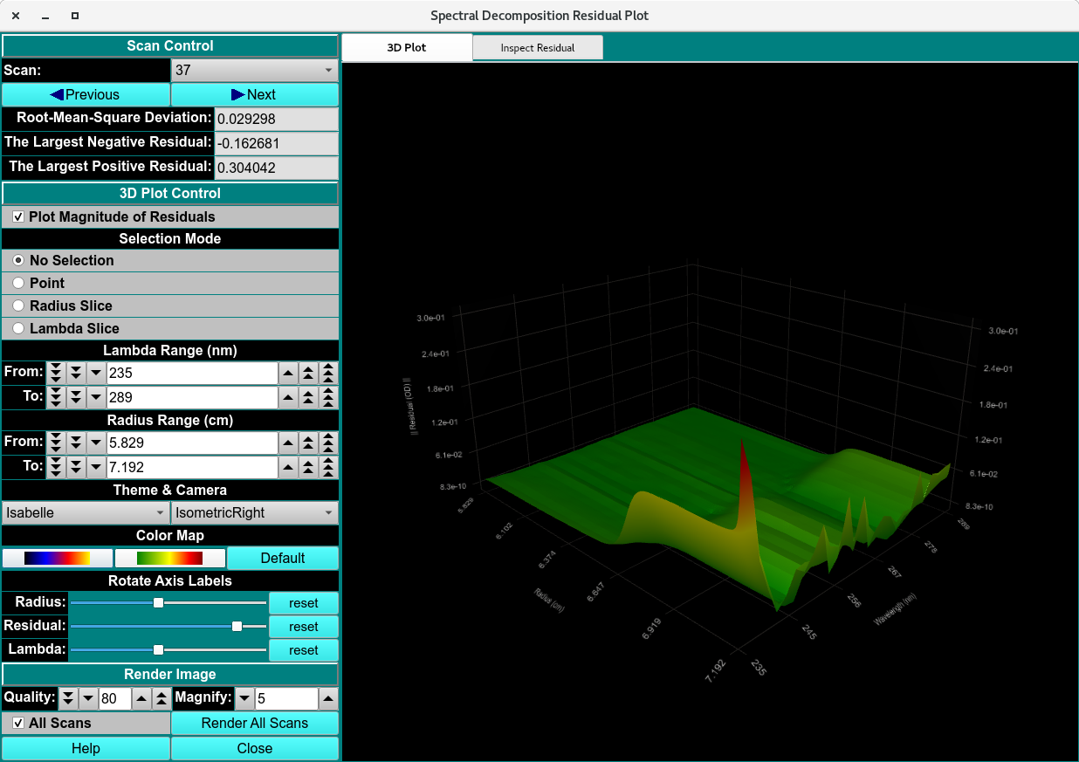
Task: Click double-up arrow for Radius To
Action: 308,467
